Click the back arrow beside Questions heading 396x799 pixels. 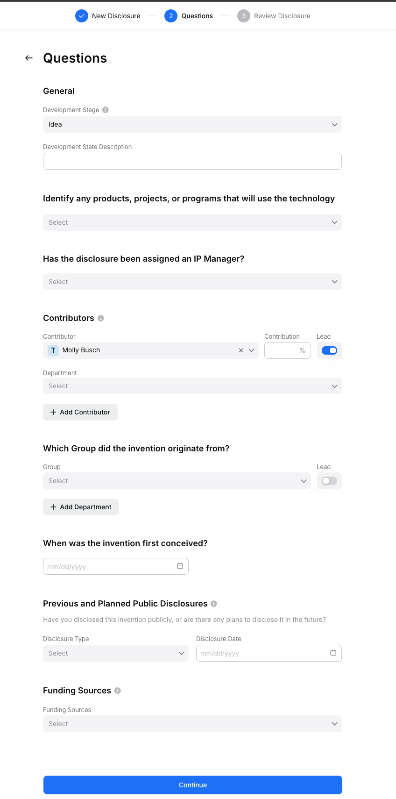click(29, 58)
